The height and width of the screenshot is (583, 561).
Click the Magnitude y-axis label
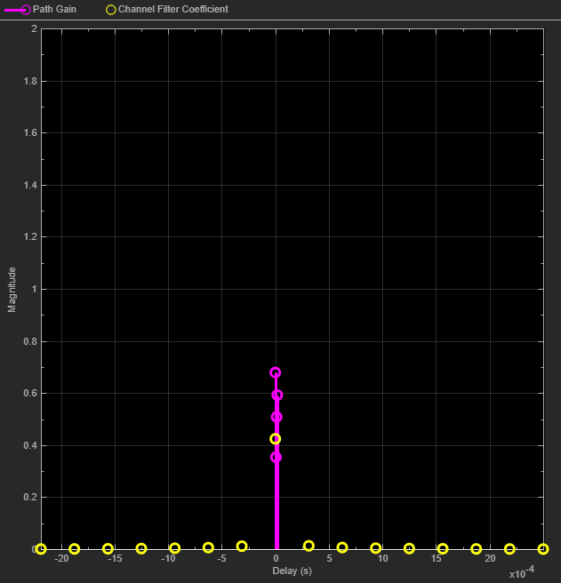click(12, 291)
